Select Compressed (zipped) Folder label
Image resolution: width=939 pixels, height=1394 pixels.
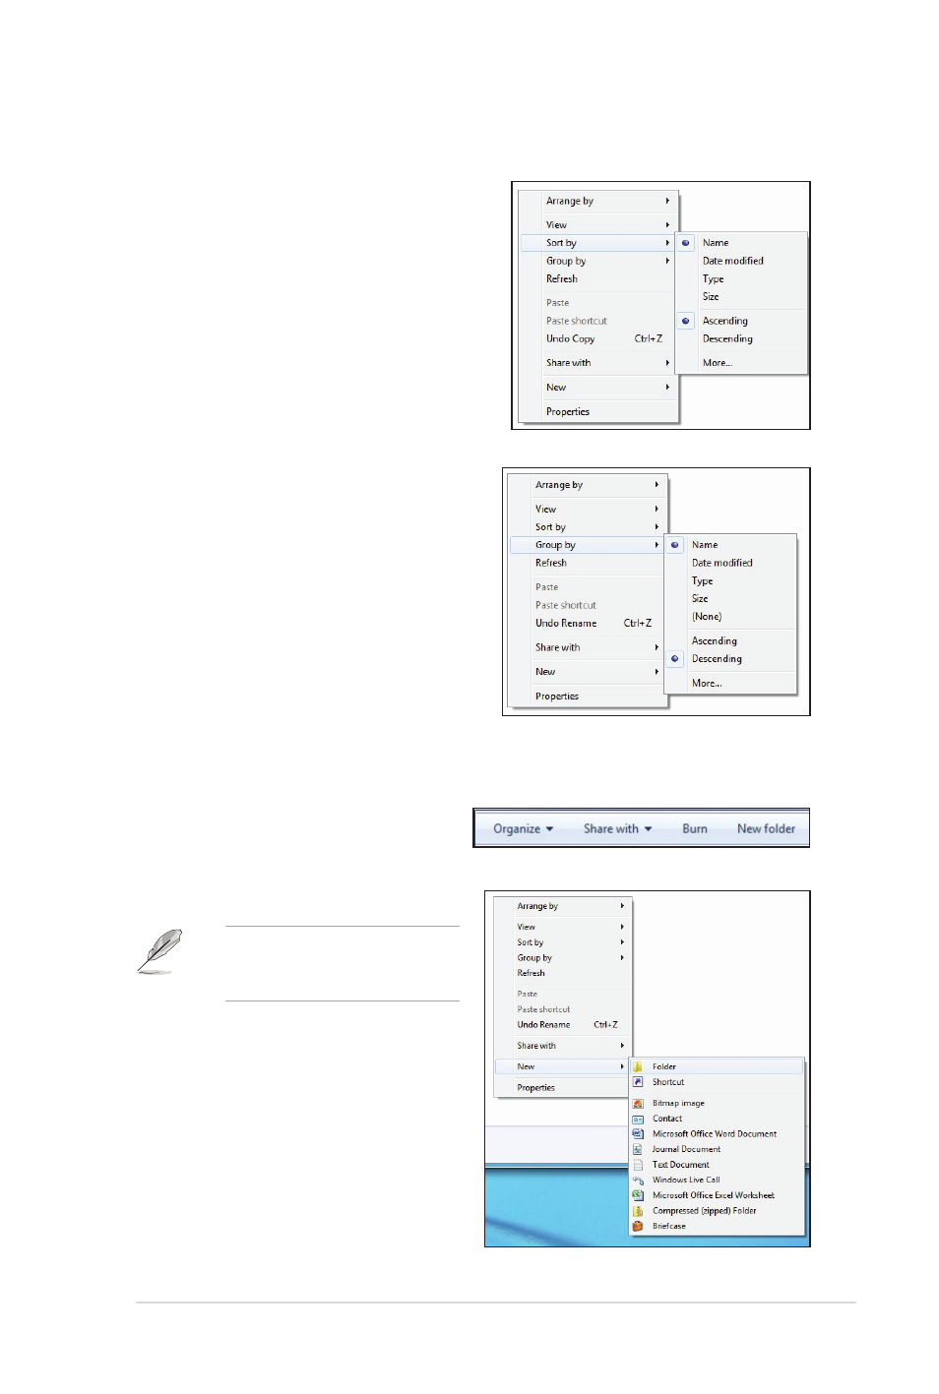tap(705, 1211)
